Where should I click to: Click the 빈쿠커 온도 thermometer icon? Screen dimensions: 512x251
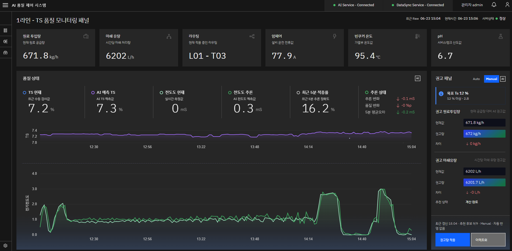(417, 36)
